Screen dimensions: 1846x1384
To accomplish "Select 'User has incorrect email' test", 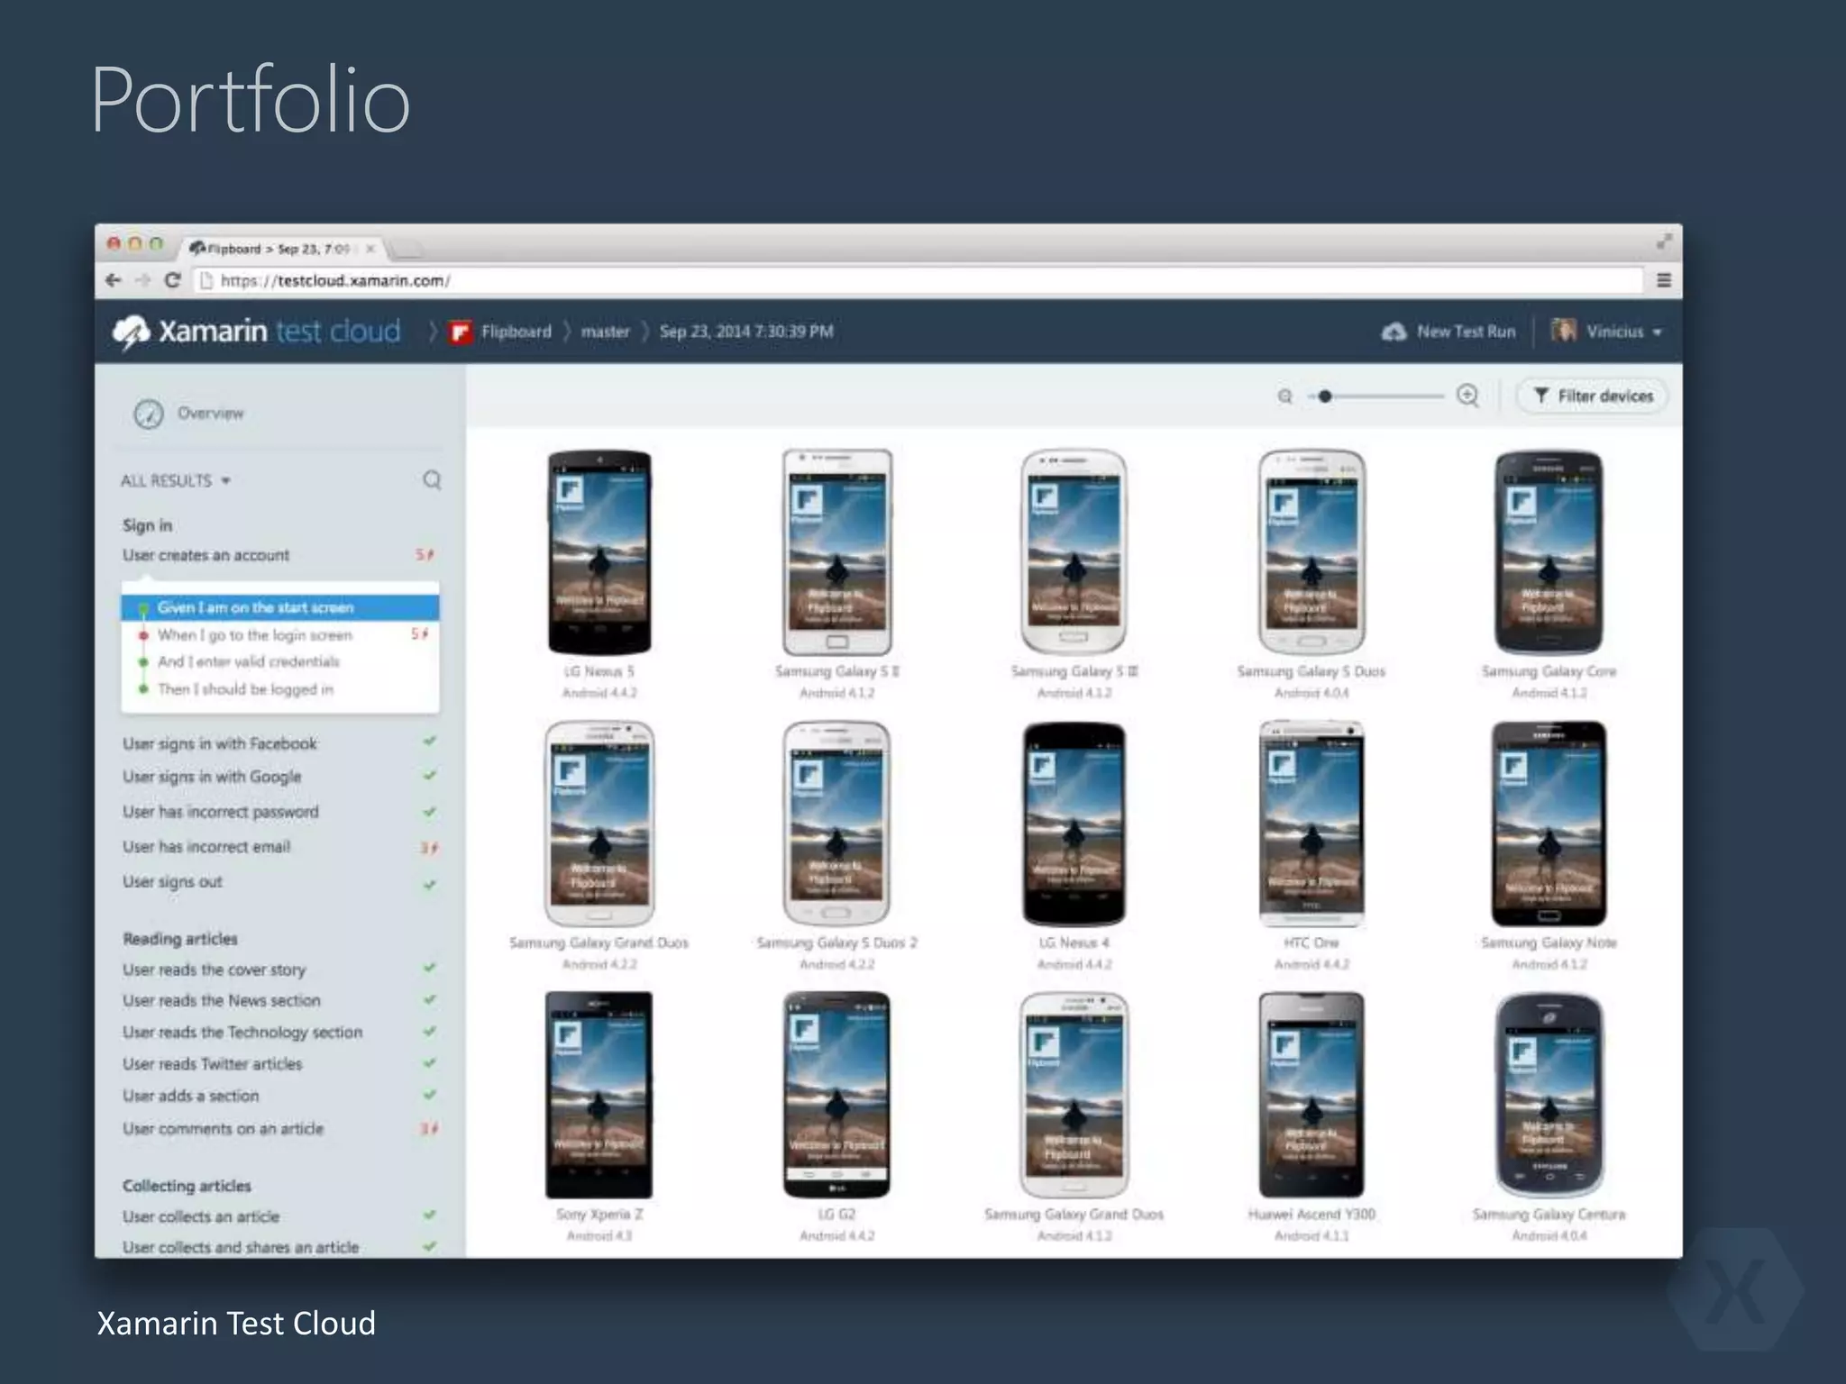I will [x=279, y=847].
